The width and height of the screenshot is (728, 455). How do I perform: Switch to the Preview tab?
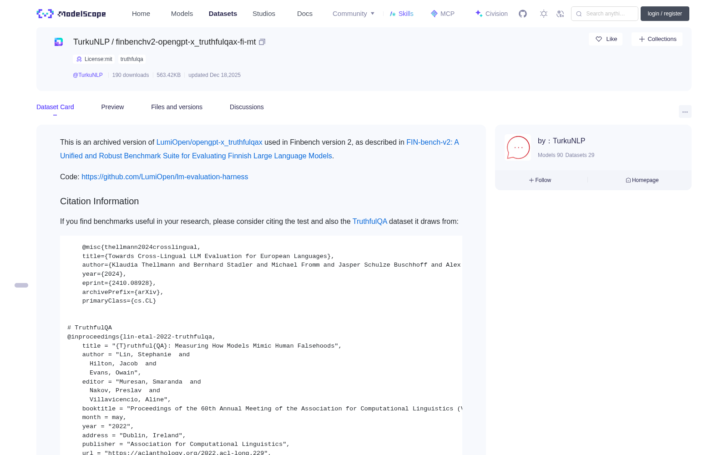[x=112, y=107]
